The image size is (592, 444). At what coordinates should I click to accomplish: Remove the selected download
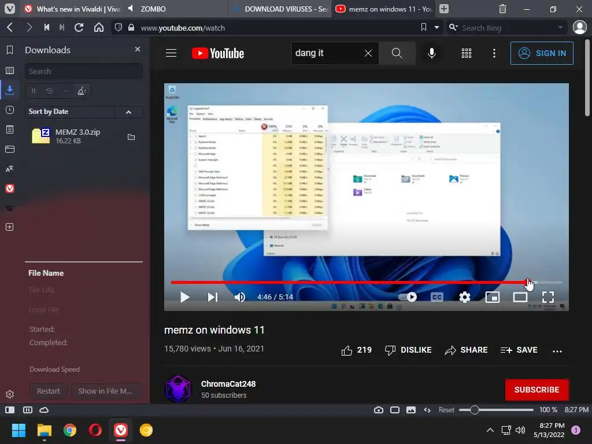66,91
